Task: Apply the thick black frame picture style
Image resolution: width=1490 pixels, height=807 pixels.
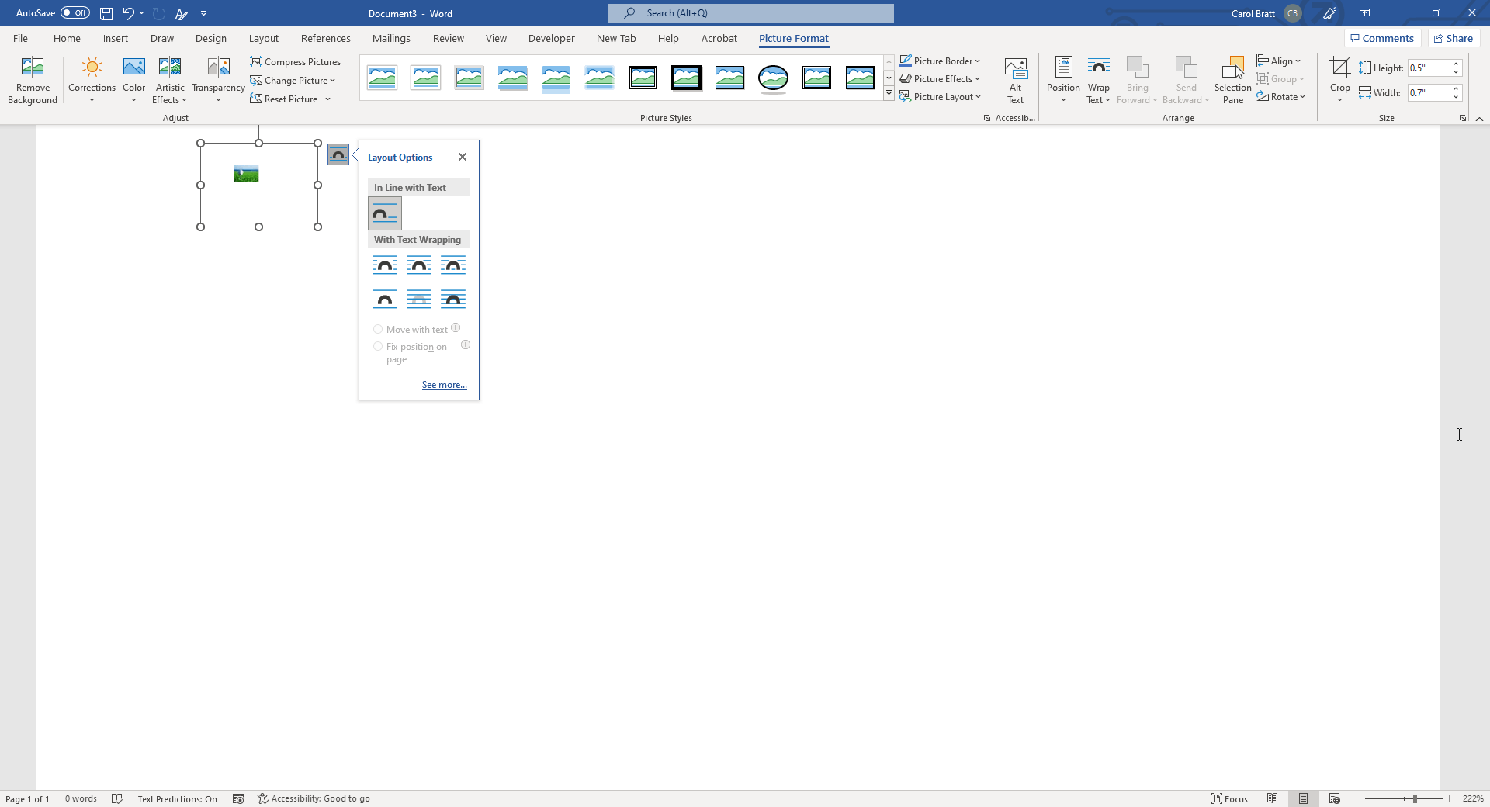Action: (686, 78)
